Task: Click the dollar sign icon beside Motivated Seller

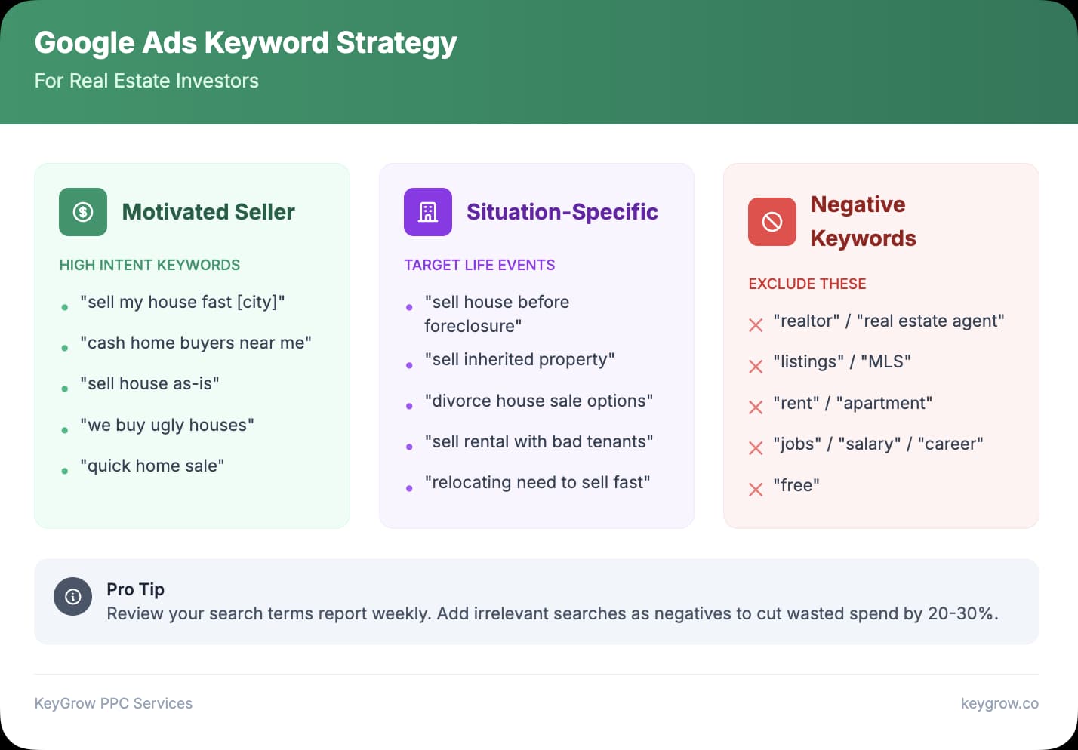Action: [x=82, y=212]
